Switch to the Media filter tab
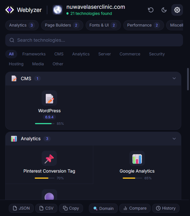Viewport: 190px width, 216px height. [x=38, y=64]
